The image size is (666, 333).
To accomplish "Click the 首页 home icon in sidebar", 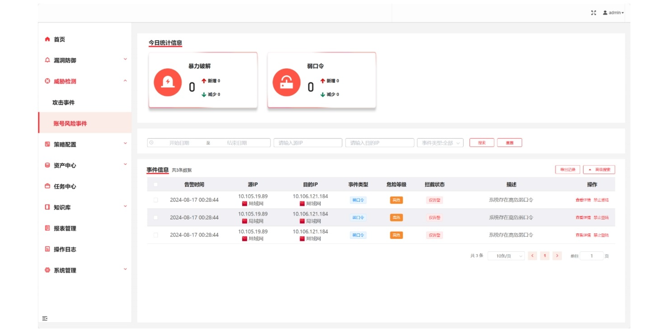I will [47, 39].
